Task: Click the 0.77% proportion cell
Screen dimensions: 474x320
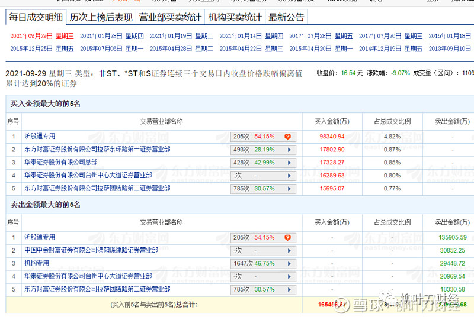Action: click(x=392, y=188)
